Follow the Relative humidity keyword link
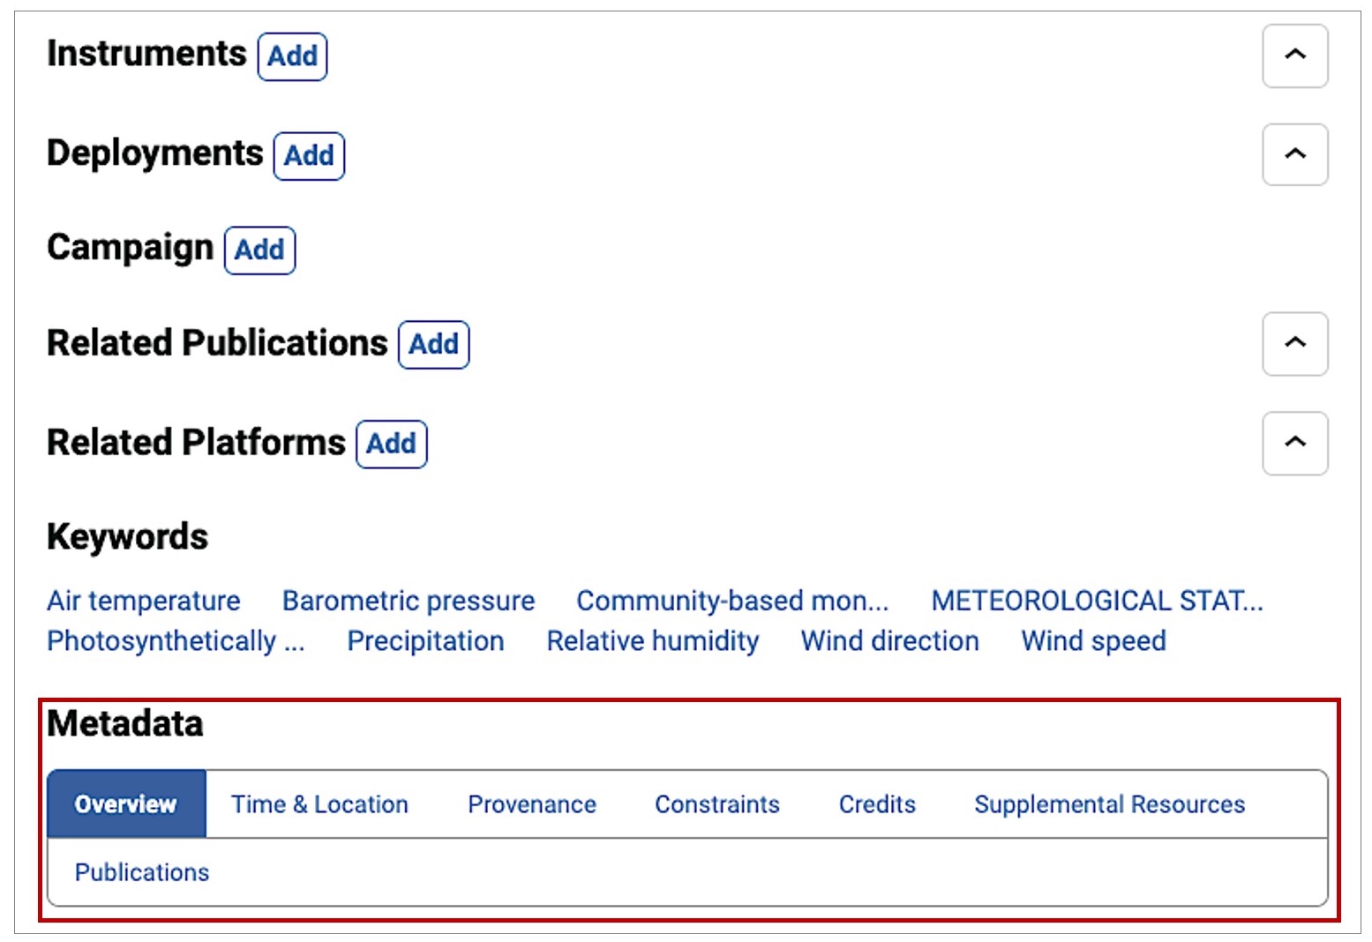Viewport: 1372px width, 942px height. click(x=653, y=641)
